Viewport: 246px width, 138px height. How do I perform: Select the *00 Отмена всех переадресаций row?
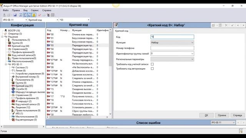click(78, 34)
